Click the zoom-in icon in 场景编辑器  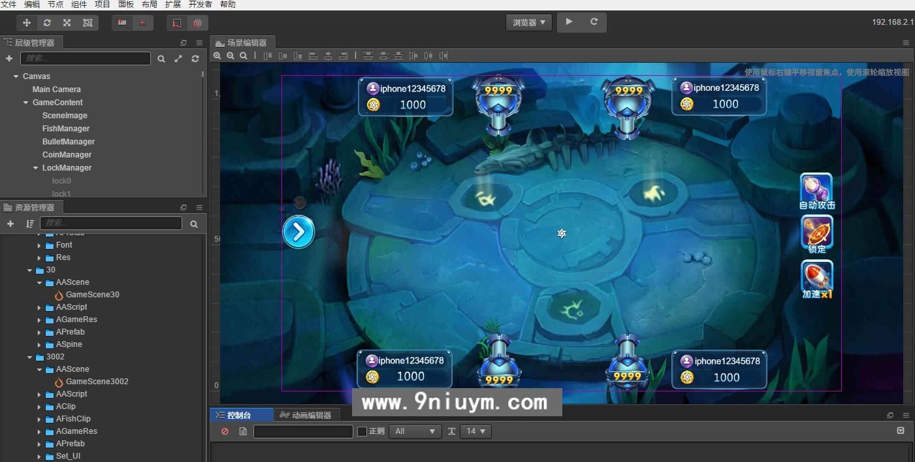pos(217,56)
